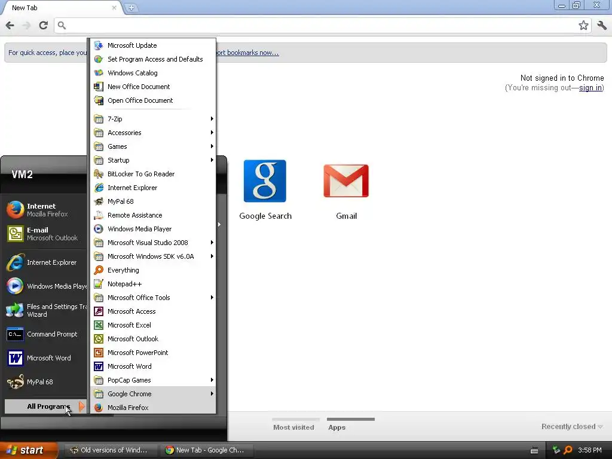Open a new tab with the plus button

131,8
